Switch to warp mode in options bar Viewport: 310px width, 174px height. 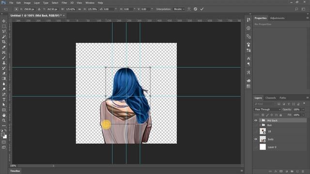[189, 9]
